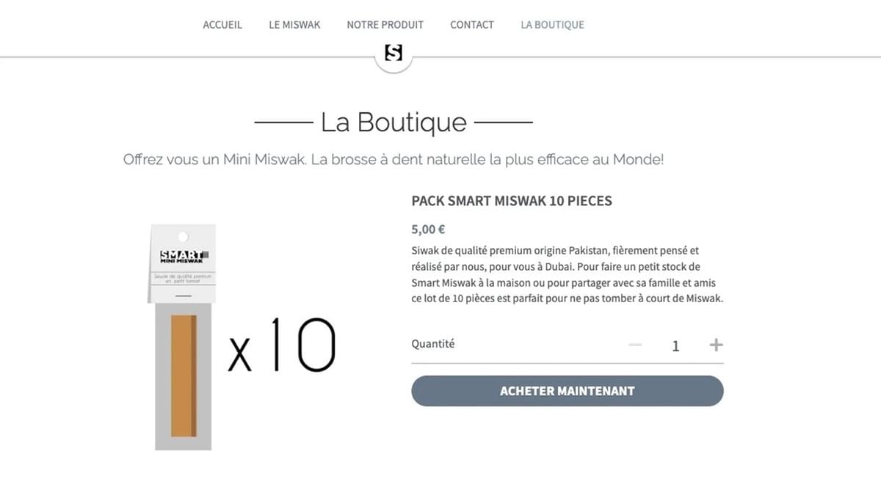The image size is (881, 495).
Task: Click the Smart Mini Miswak package label
Action: (182, 257)
